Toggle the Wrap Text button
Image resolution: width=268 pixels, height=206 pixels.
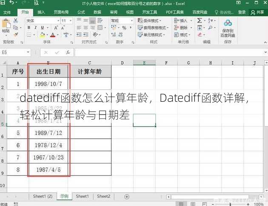coord(100,20)
